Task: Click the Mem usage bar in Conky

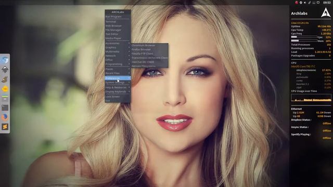Action: click(x=304, y=41)
